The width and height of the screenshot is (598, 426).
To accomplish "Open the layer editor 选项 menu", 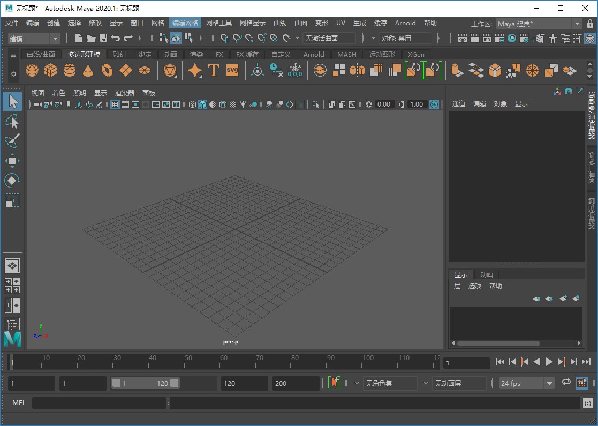I will pos(475,286).
